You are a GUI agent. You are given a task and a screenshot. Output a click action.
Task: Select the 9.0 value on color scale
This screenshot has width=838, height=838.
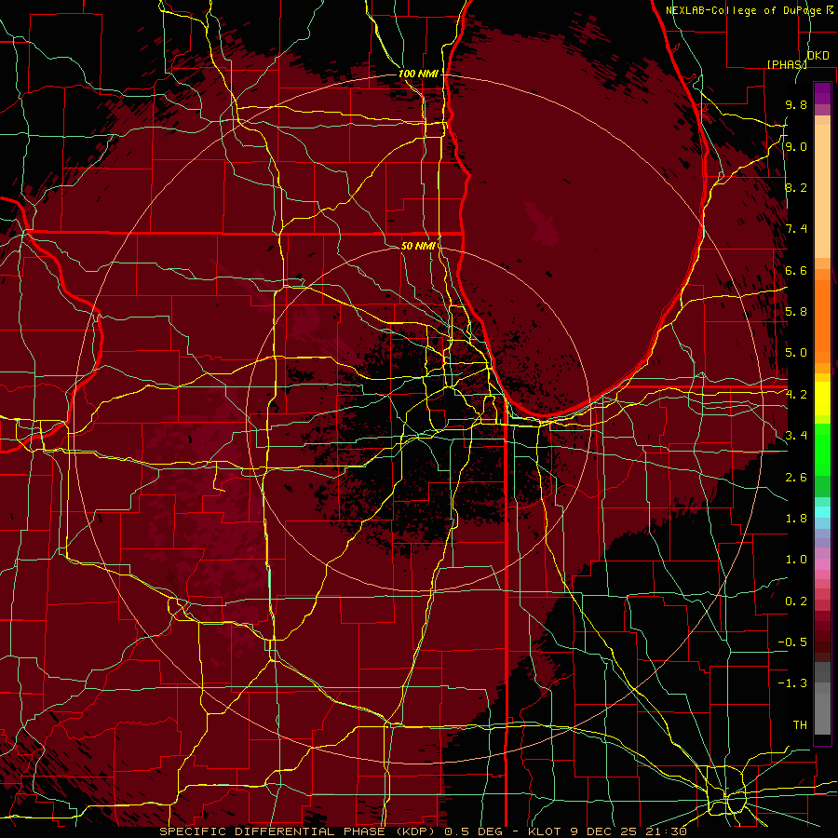click(x=796, y=146)
